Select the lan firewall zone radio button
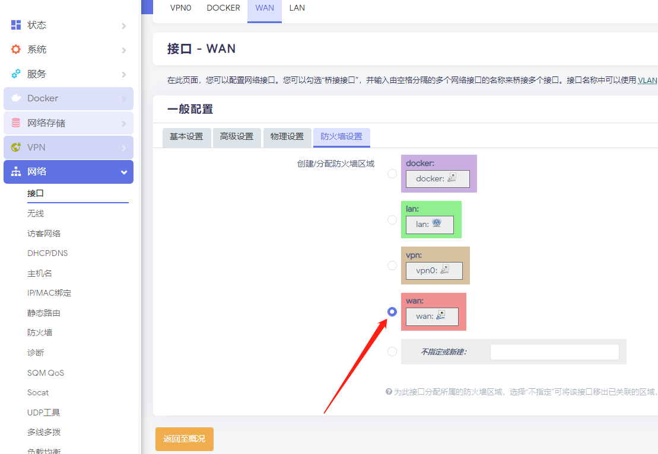 coord(392,220)
